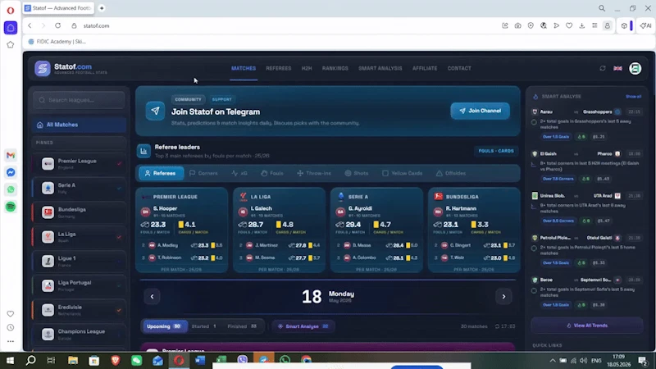
Task: Add the page to Opera bookmarks with the heart
Action: click(x=569, y=25)
